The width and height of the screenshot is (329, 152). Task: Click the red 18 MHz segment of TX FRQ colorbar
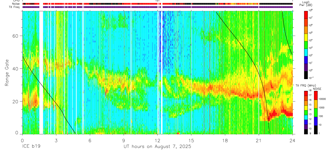pyautogui.click(x=306, y=93)
